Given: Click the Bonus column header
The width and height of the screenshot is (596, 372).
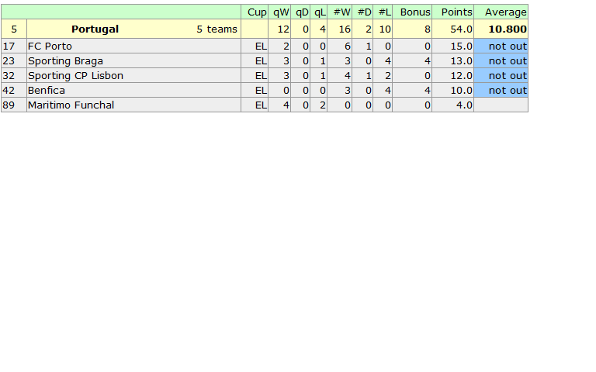Looking at the screenshot, I should (x=415, y=12).
